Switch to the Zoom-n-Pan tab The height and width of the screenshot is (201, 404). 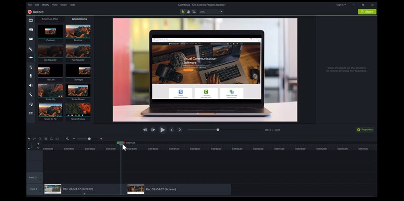pos(50,19)
